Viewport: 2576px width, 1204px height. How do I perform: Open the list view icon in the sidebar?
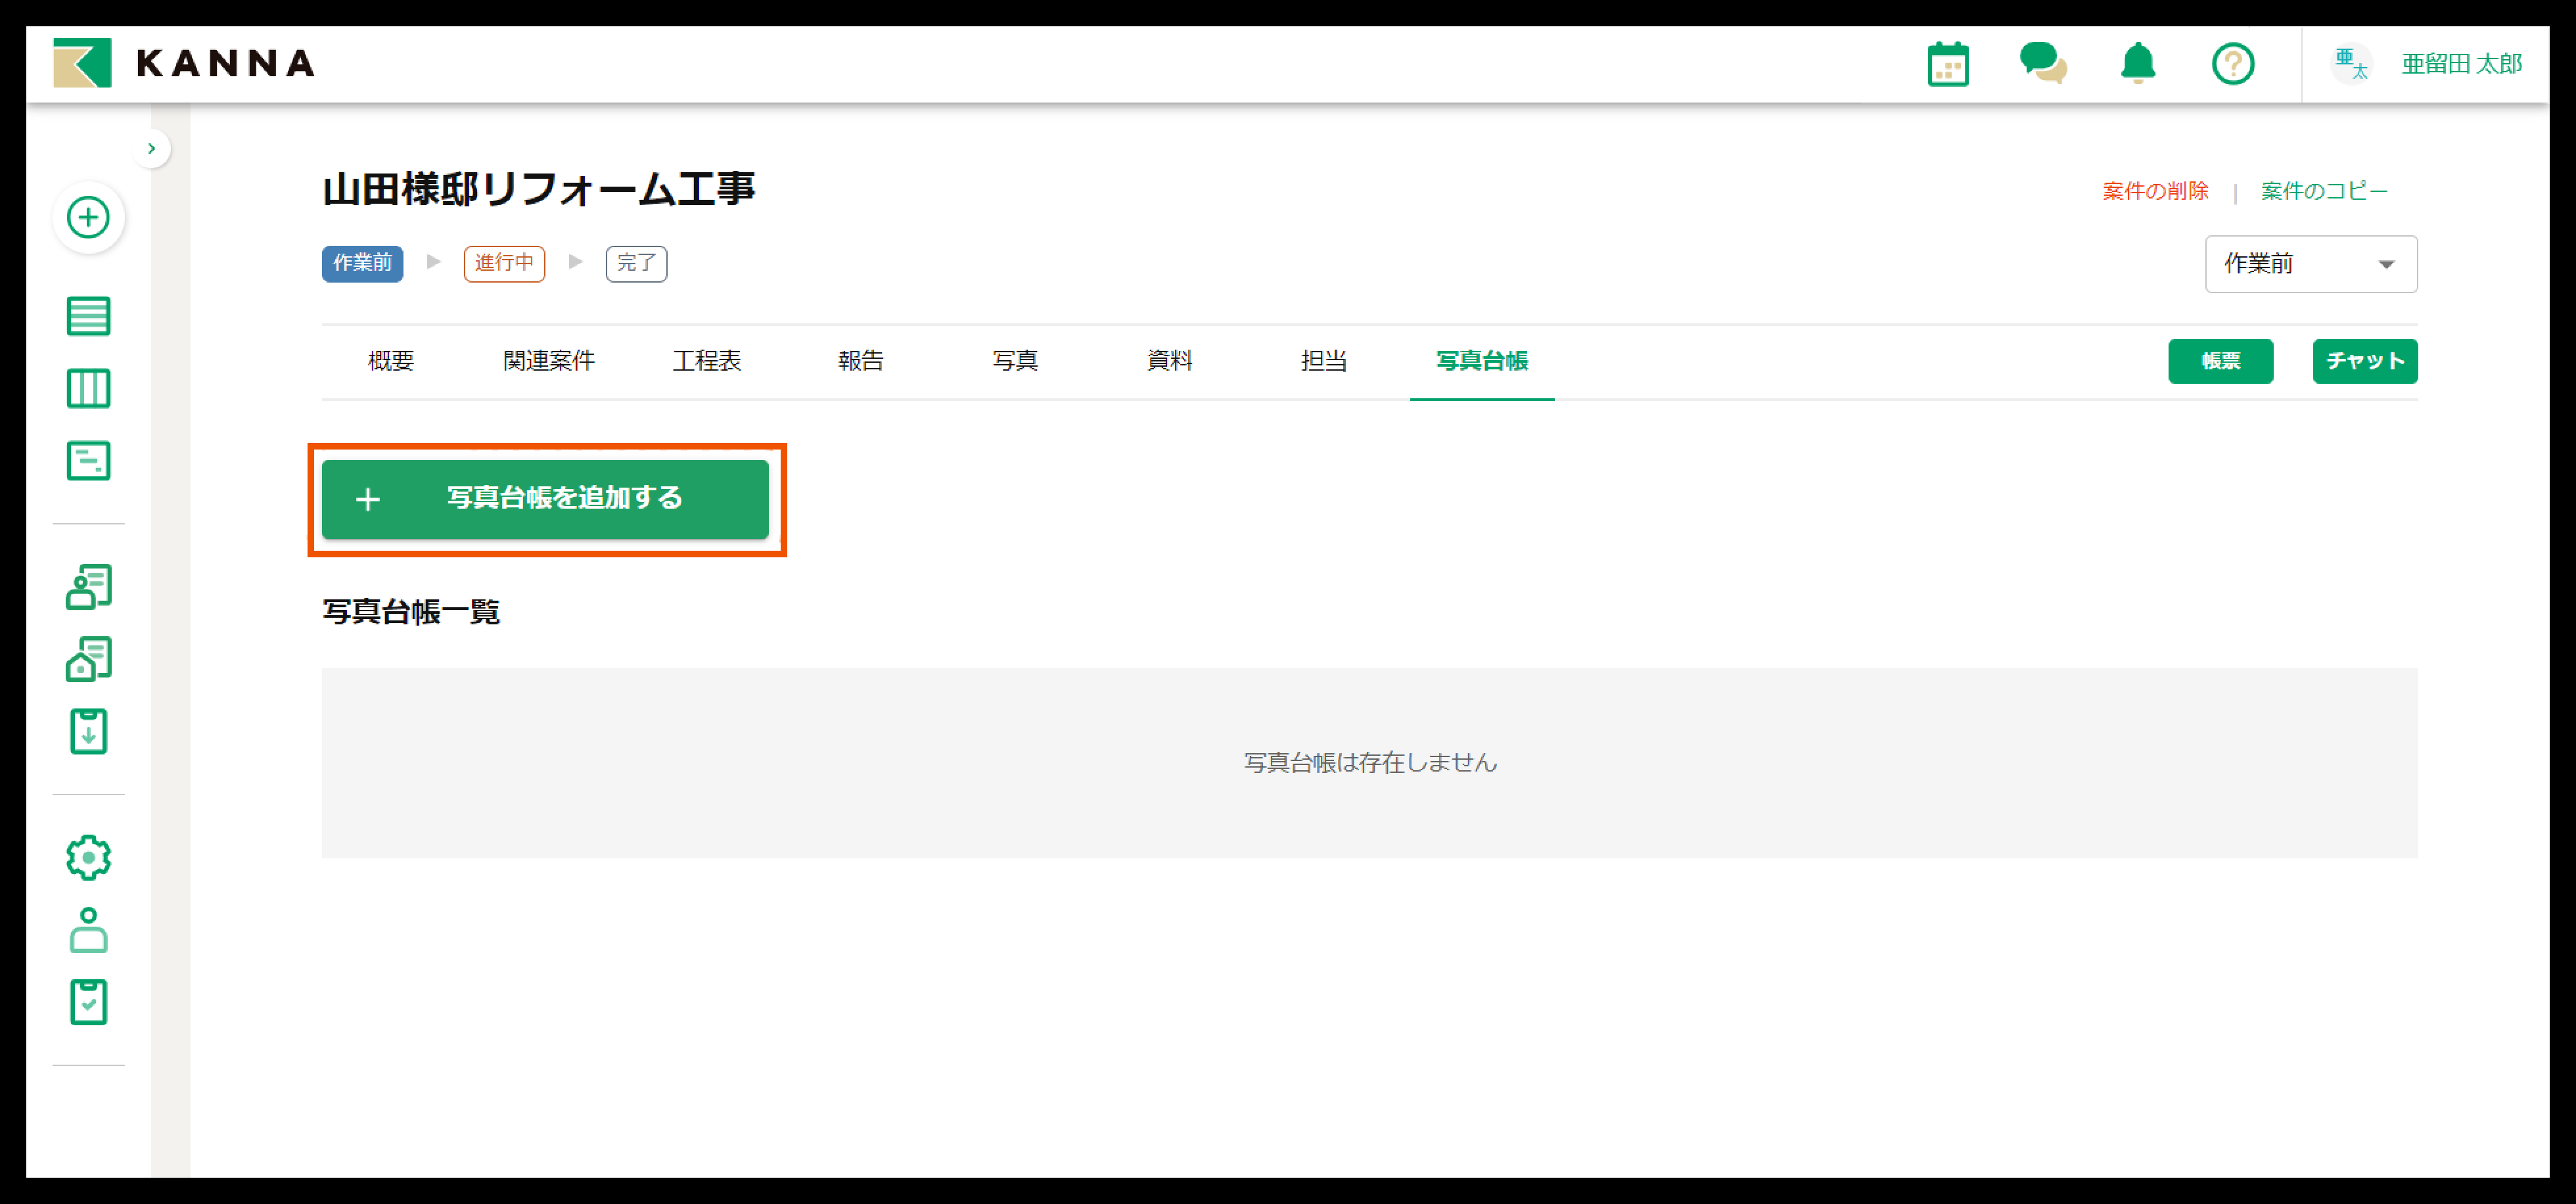[88, 316]
